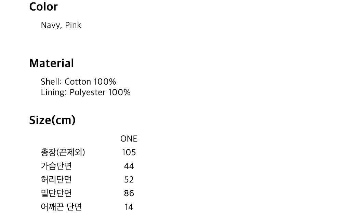This screenshot has width=342, height=220.
Task: Click the Size(cm) heading
Action: click(52, 120)
